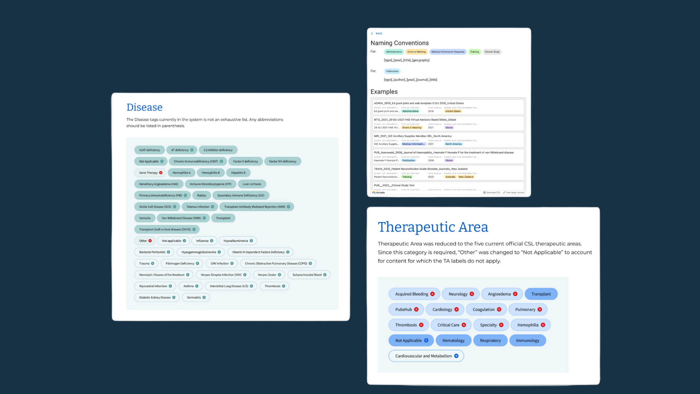Toggle the 'Specialty' tag remove button

(502, 325)
